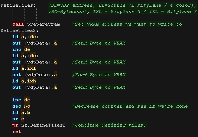Click the prepareVram function name
198x137 pixels.
(43, 24)
